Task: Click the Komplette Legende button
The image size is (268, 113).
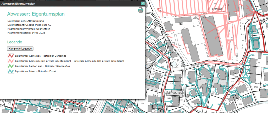Action: coord(20,49)
